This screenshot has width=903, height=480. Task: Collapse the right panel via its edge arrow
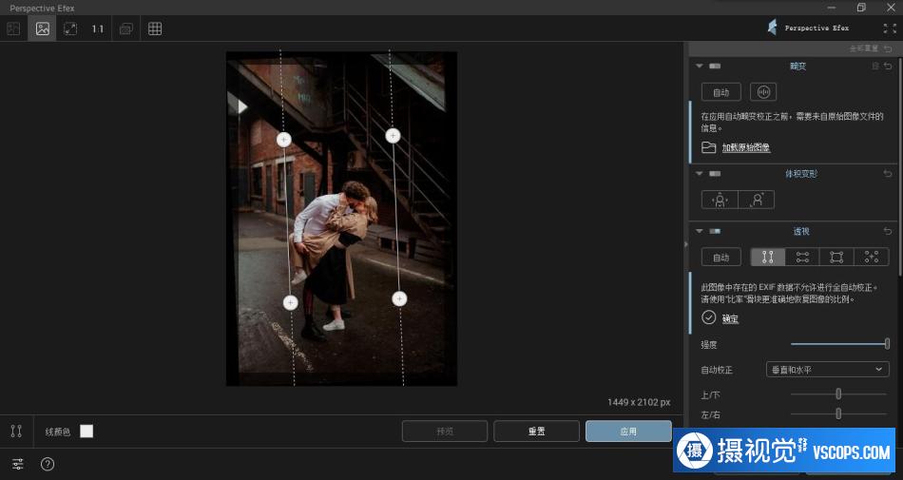686,244
